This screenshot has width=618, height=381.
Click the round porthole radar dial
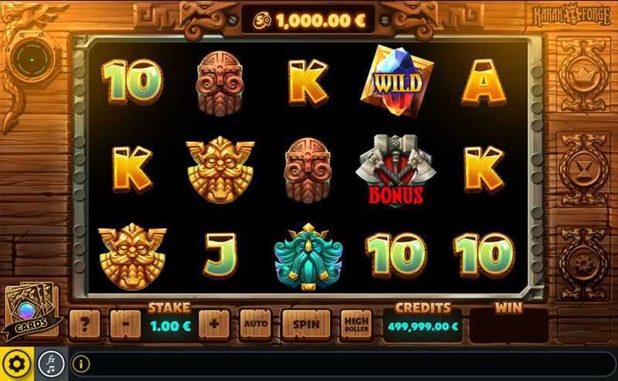point(32,59)
